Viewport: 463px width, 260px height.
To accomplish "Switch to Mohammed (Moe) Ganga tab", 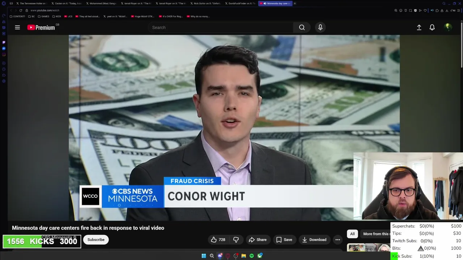I will [101, 4].
